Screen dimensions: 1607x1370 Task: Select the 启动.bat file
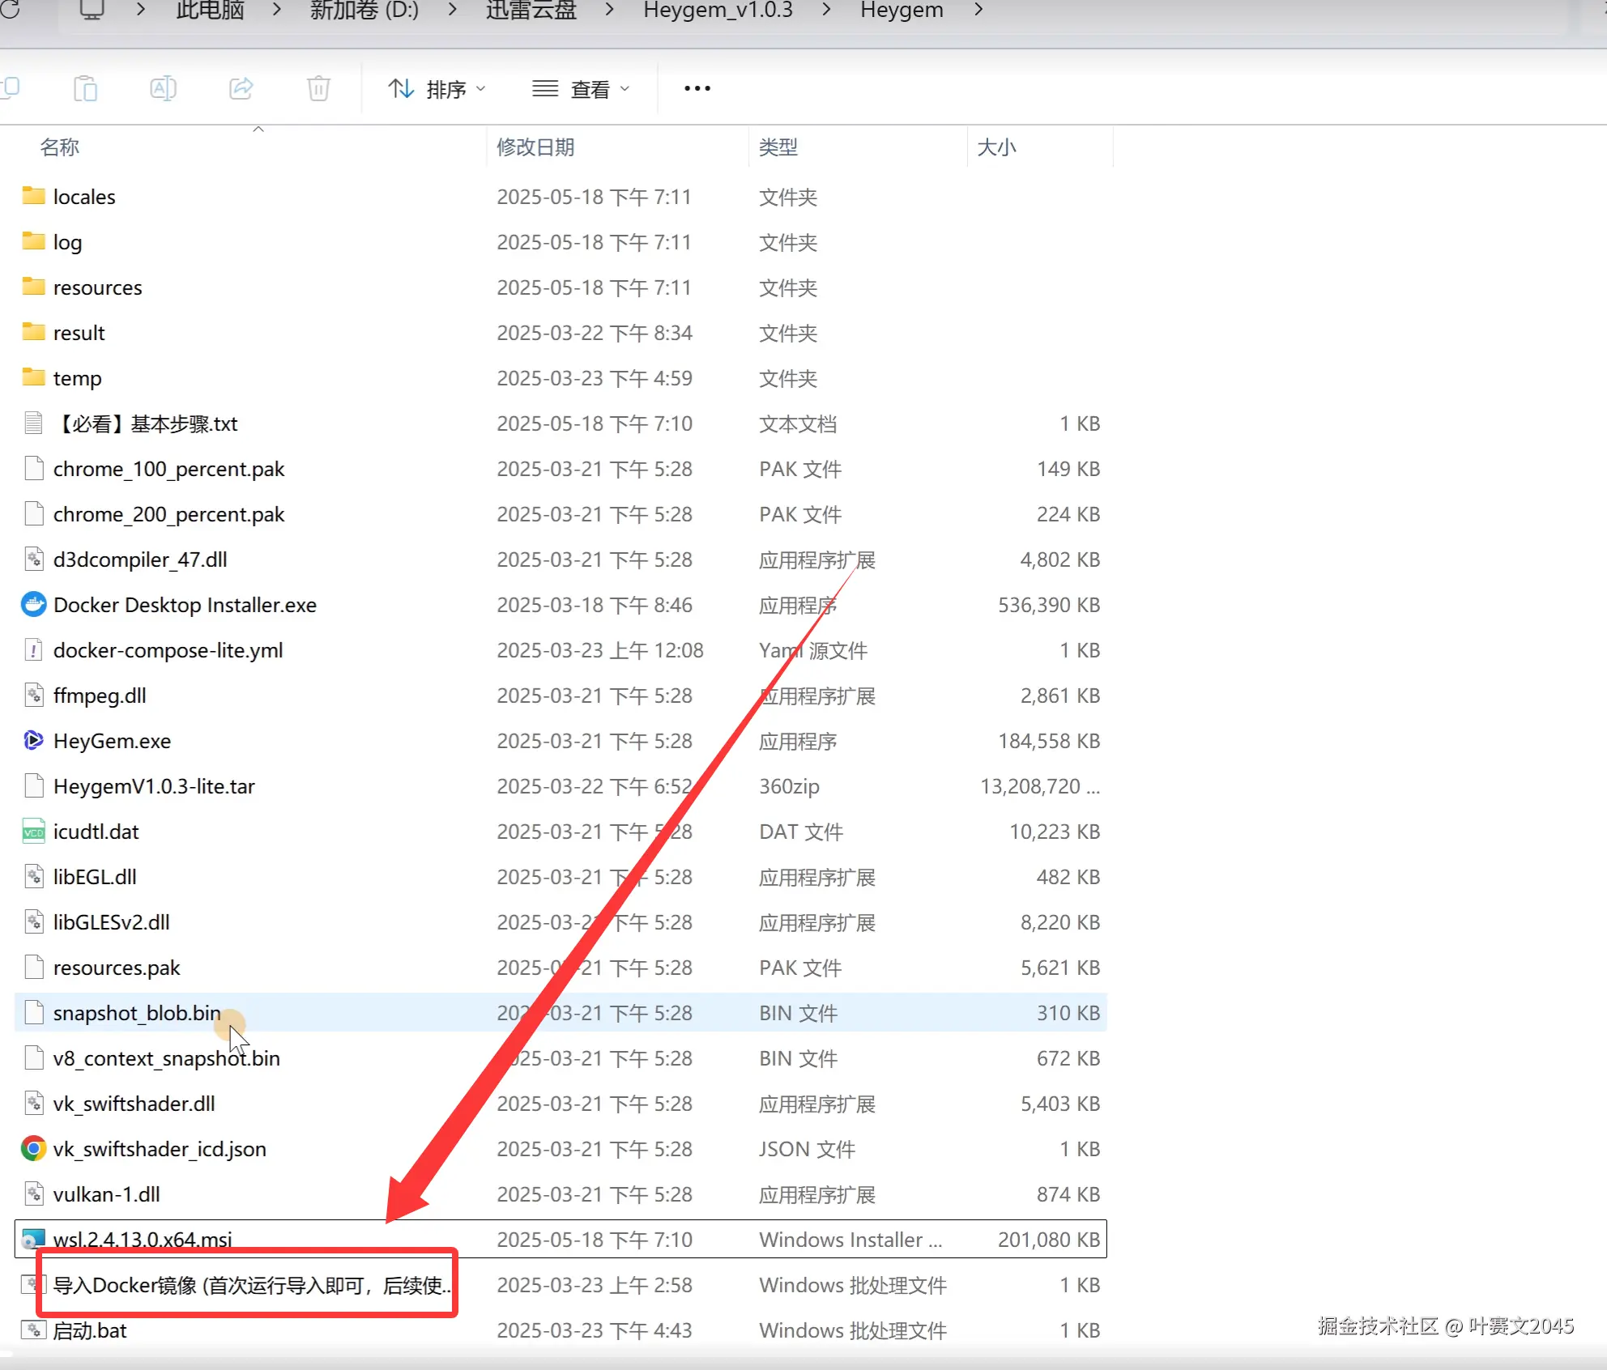pos(90,1330)
